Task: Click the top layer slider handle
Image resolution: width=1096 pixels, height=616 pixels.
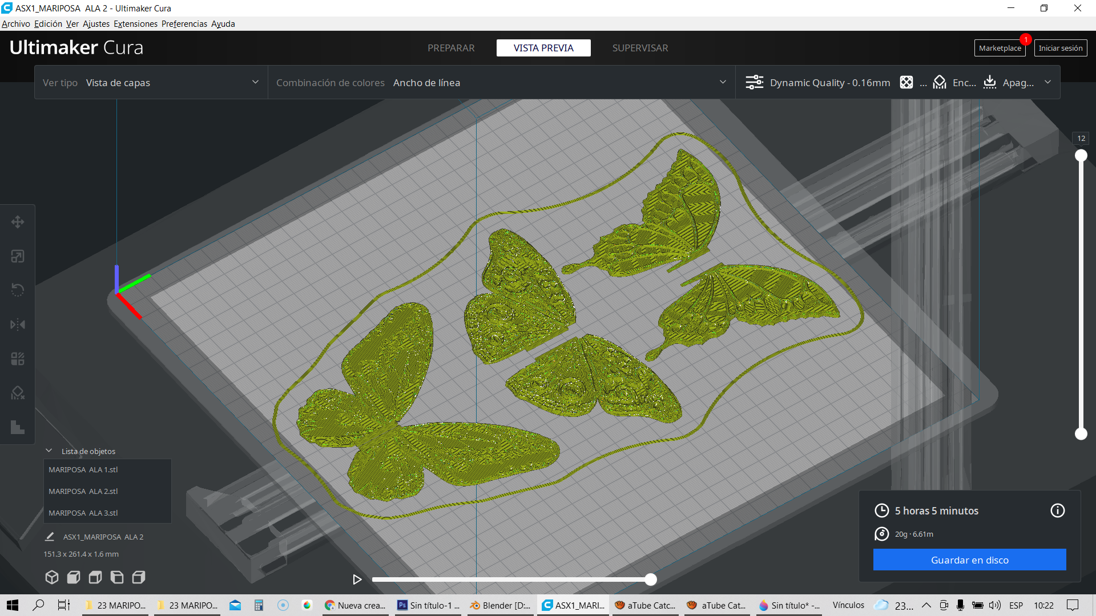Action: [1081, 156]
